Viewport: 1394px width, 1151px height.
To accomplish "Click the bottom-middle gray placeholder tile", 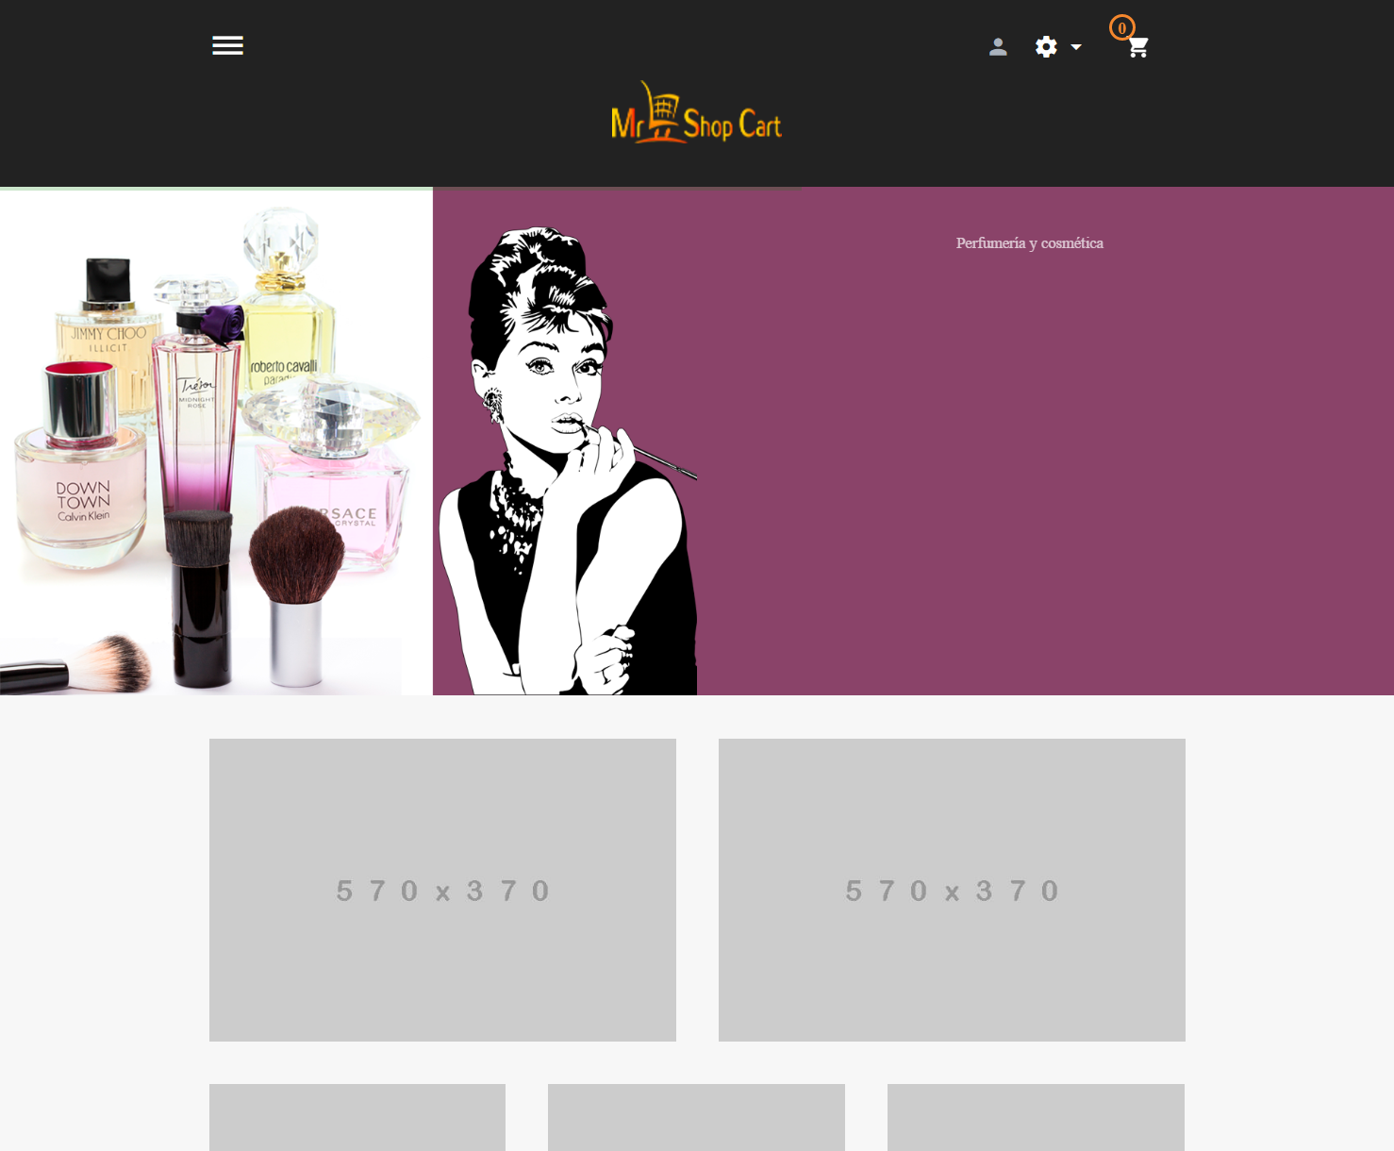I will point(696,1117).
